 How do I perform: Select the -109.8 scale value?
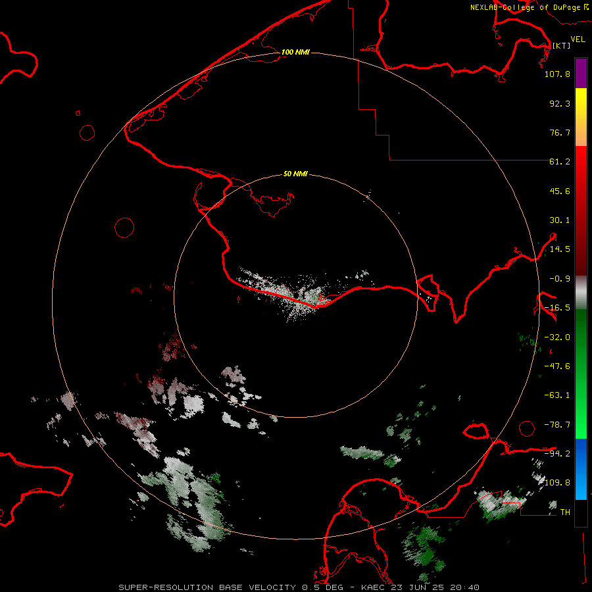[x=555, y=483]
